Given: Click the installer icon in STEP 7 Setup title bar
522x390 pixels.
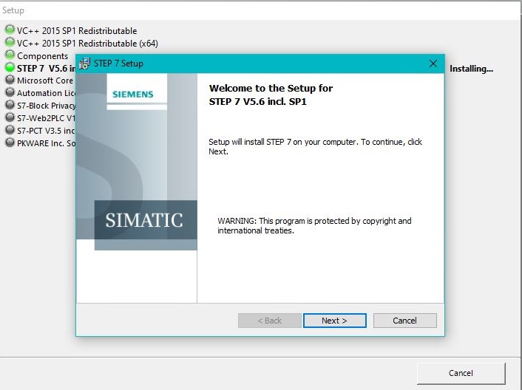Looking at the screenshot, I should tap(84, 64).
